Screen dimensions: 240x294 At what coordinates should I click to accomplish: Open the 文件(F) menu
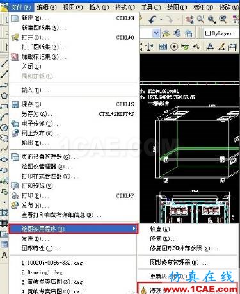pyautogui.click(x=21, y=8)
